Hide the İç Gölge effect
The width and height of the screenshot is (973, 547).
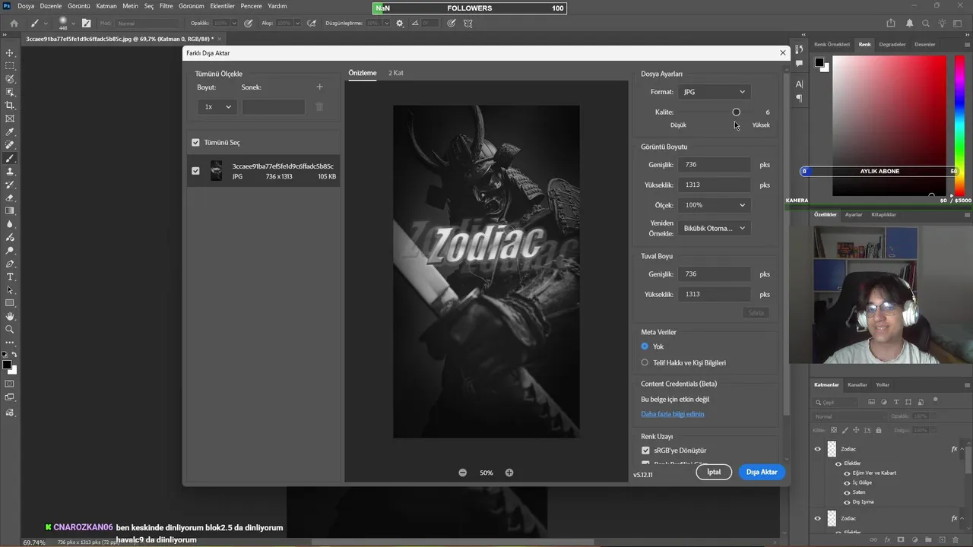pyautogui.click(x=847, y=482)
